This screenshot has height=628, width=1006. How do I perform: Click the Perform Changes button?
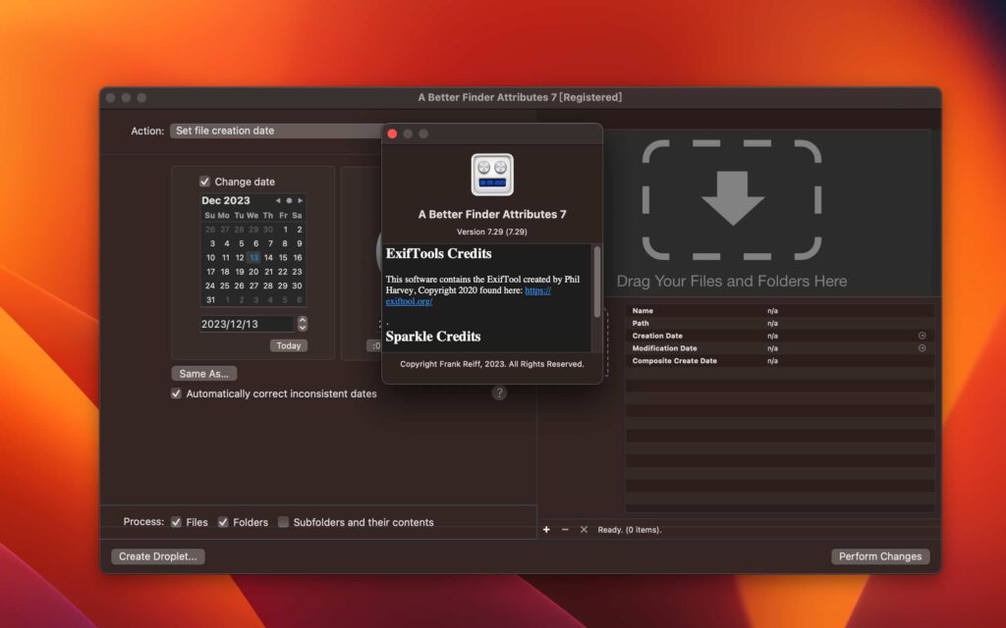pos(879,556)
